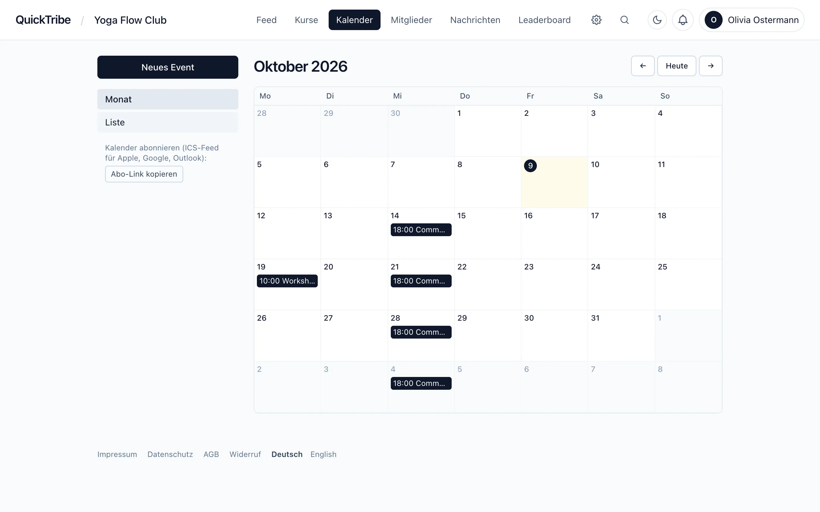The height and width of the screenshot is (512, 820).
Task: Switch language to Deutsch
Action: [x=287, y=454]
